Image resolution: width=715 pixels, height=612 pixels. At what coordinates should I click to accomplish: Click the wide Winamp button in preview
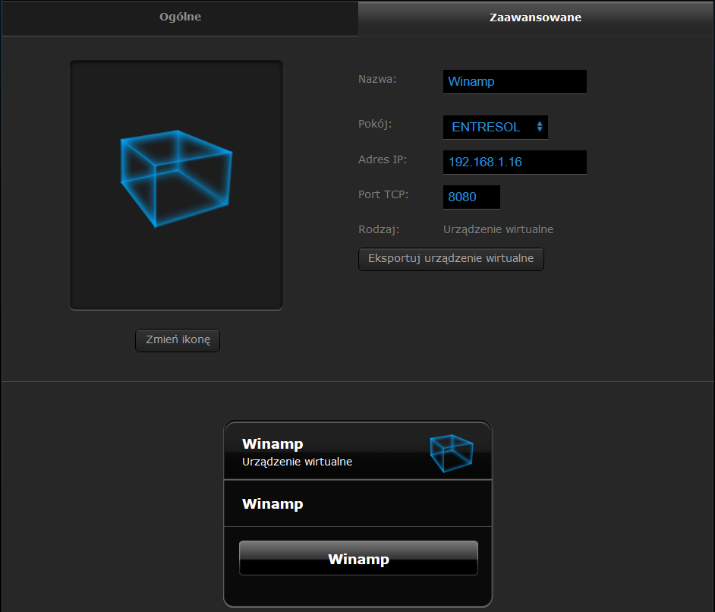[x=358, y=559]
